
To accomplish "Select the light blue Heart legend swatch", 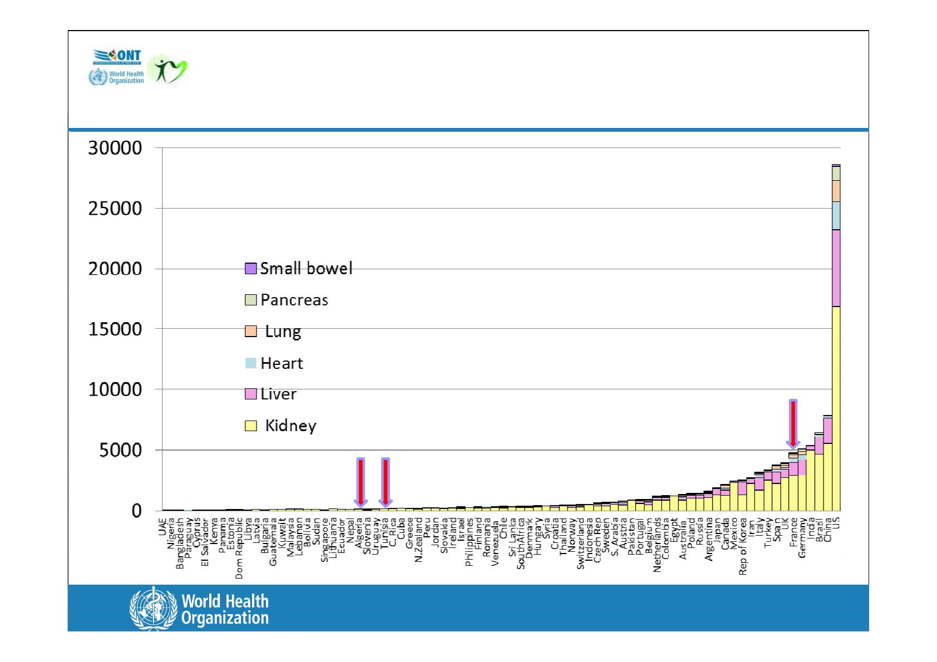I will click(250, 363).
